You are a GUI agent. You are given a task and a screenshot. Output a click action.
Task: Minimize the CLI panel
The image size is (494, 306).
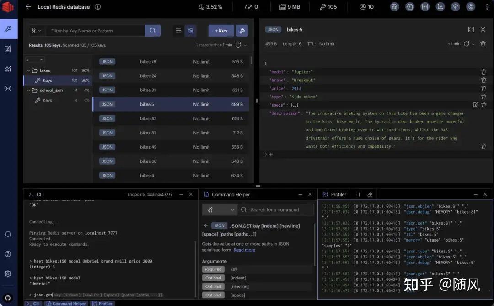[x=181, y=194]
